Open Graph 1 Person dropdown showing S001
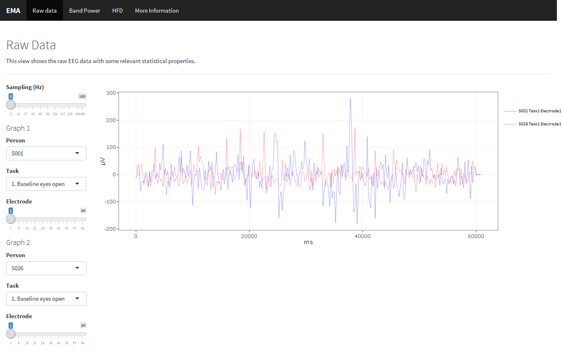This screenshot has height=354, width=563. [x=46, y=153]
